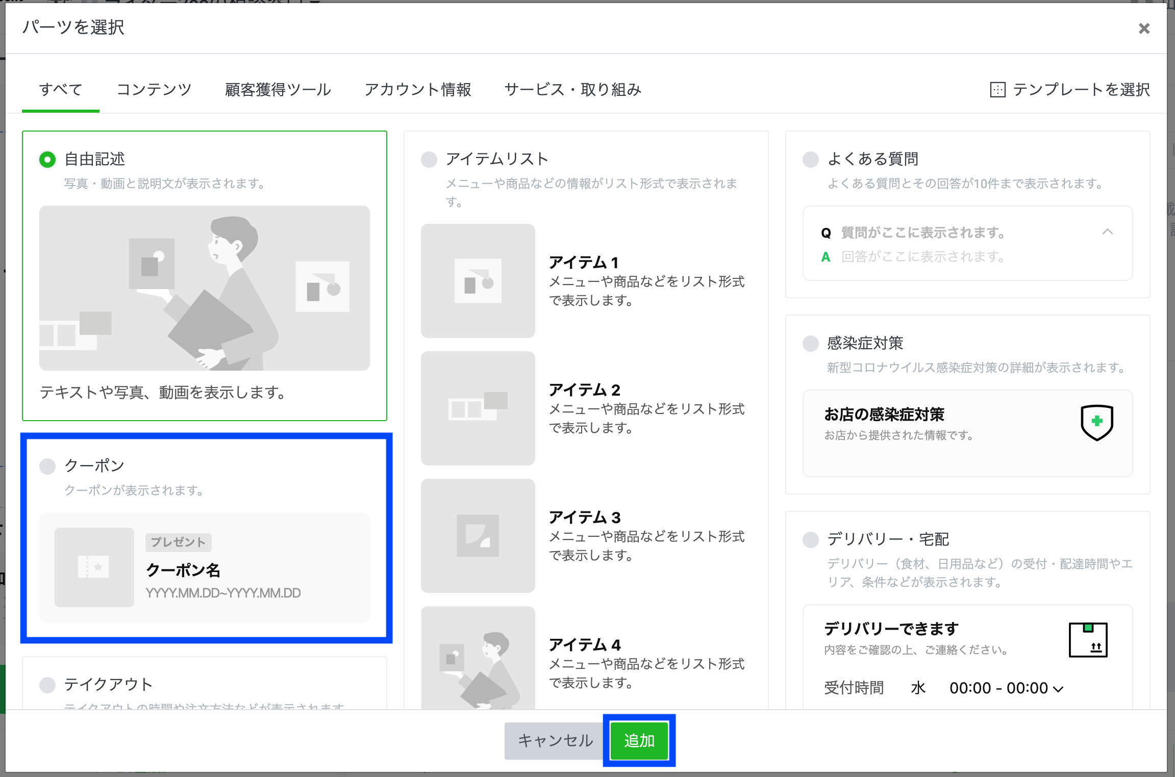The height and width of the screenshot is (777, 1175).
Task: Click the infection control shield icon
Action: point(1096,422)
